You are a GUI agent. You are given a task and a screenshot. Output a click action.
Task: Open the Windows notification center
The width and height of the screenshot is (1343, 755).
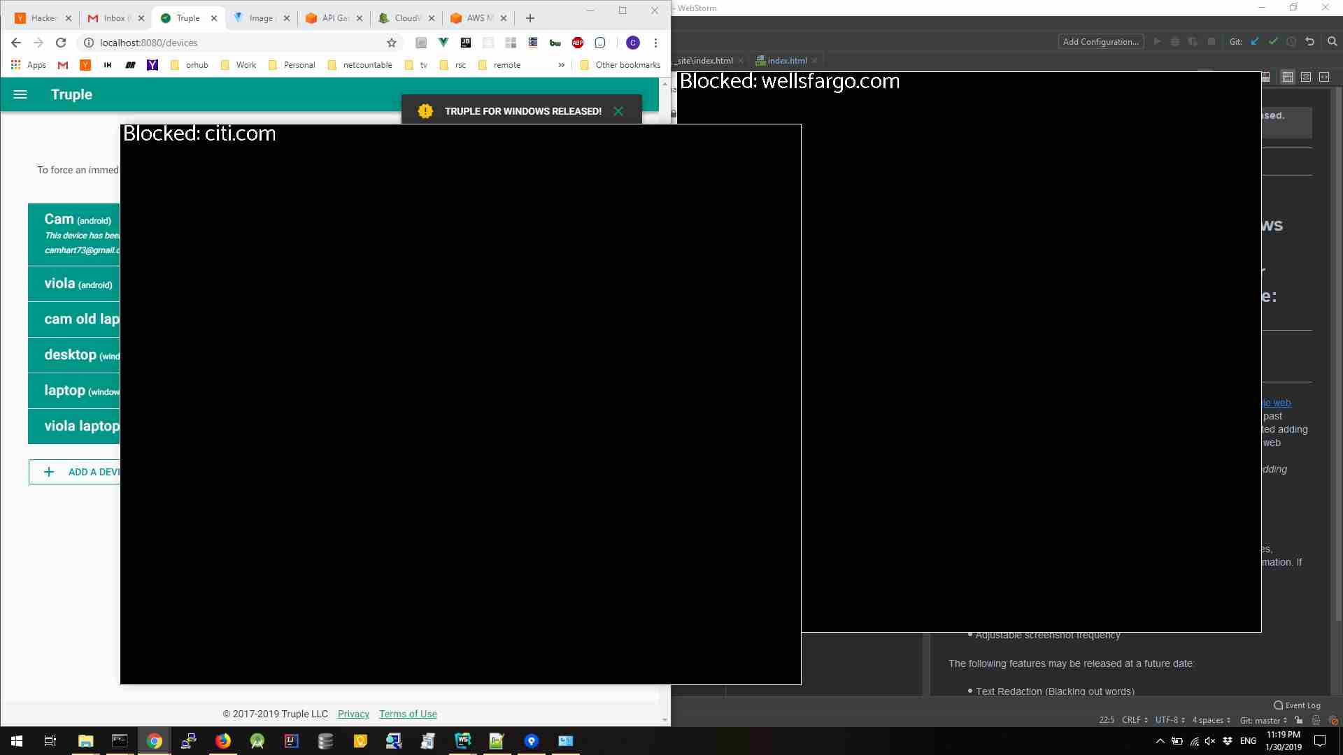[x=1320, y=741]
